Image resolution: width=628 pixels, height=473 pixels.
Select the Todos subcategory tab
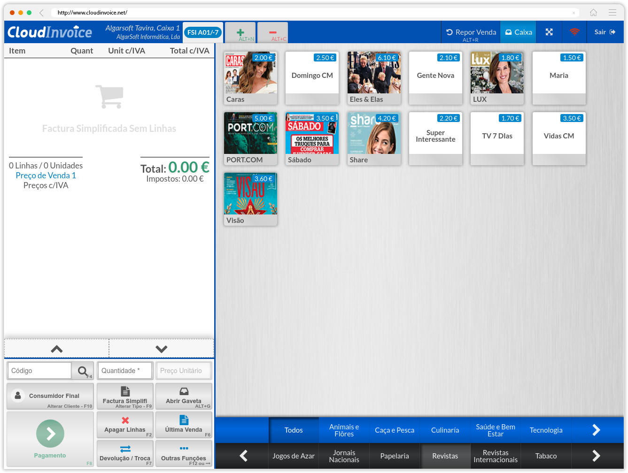[294, 430]
